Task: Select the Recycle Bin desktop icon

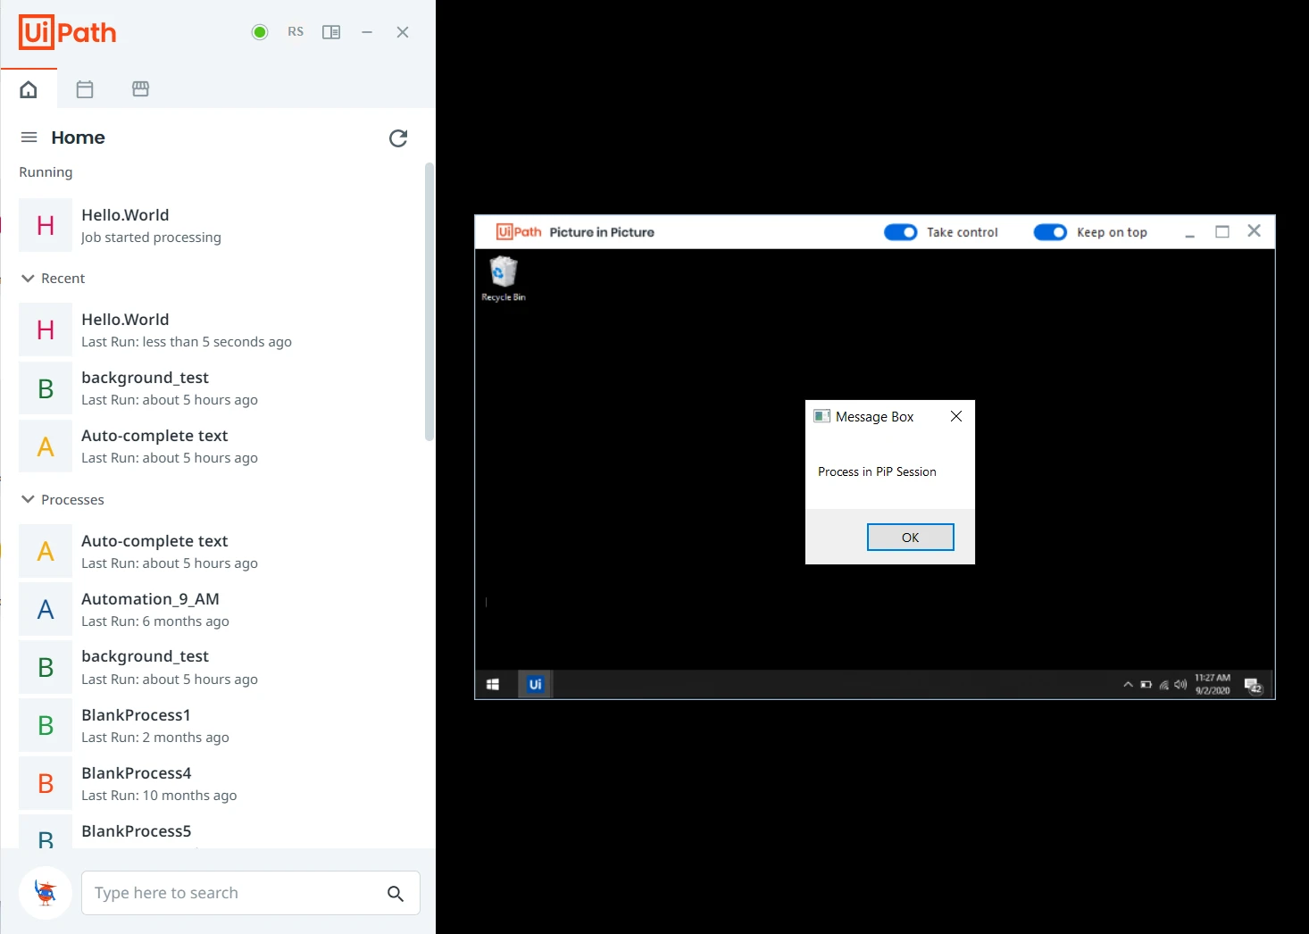Action: tap(504, 279)
